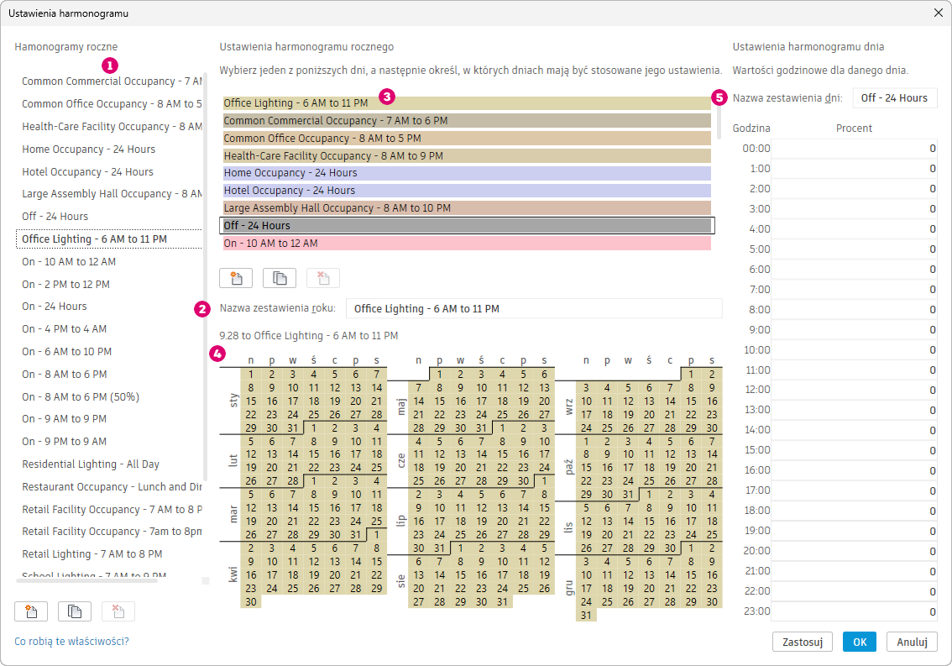Image resolution: width=952 pixels, height=666 pixels.
Task: Select day 14 in the lut calendar month
Action: pos(293,454)
